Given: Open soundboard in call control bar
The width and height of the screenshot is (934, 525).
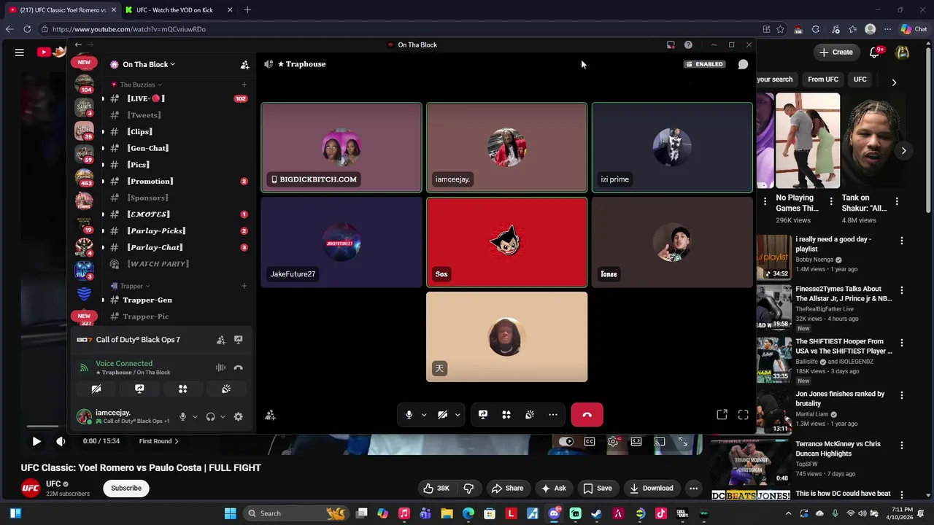Looking at the screenshot, I should [x=530, y=414].
